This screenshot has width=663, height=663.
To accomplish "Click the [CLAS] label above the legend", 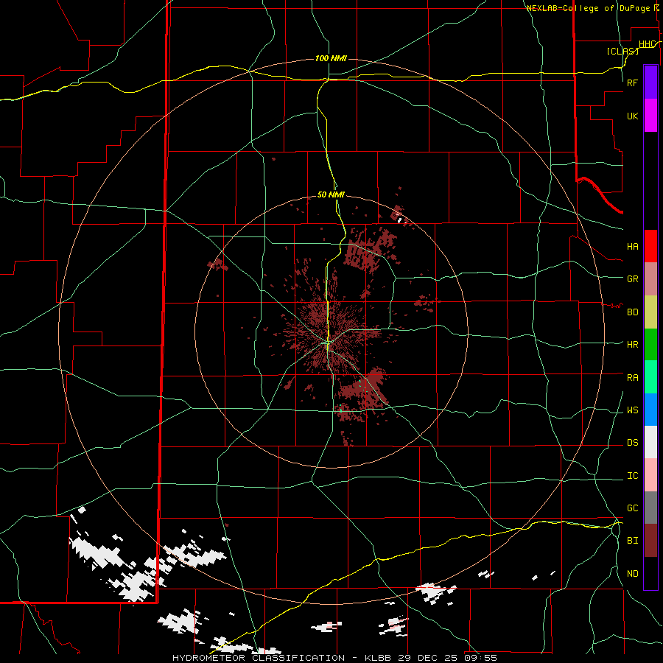I will coord(622,51).
